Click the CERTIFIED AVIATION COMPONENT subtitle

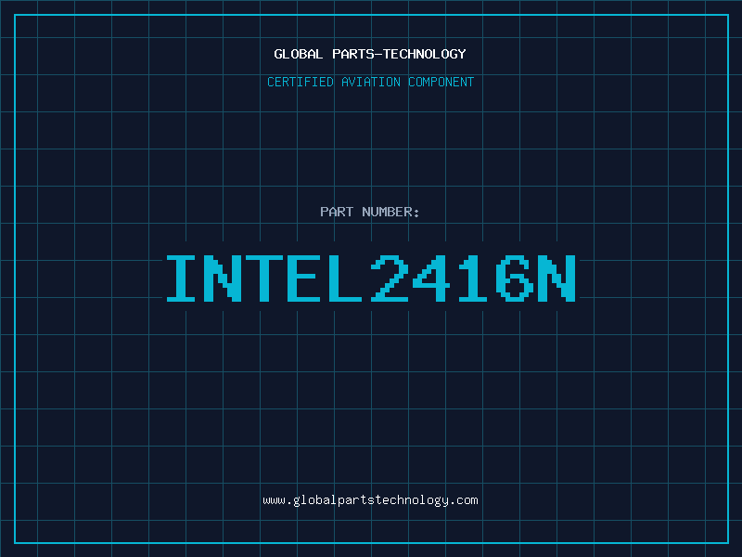(x=370, y=82)
